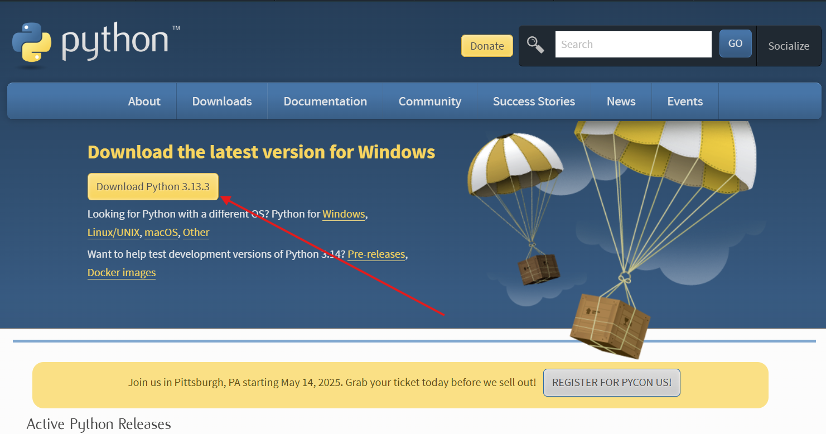
Task: Open the About menu
Action: point(144,101)
